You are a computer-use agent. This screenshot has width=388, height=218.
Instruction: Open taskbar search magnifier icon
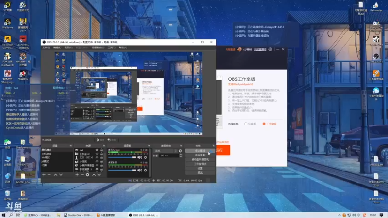11,215
